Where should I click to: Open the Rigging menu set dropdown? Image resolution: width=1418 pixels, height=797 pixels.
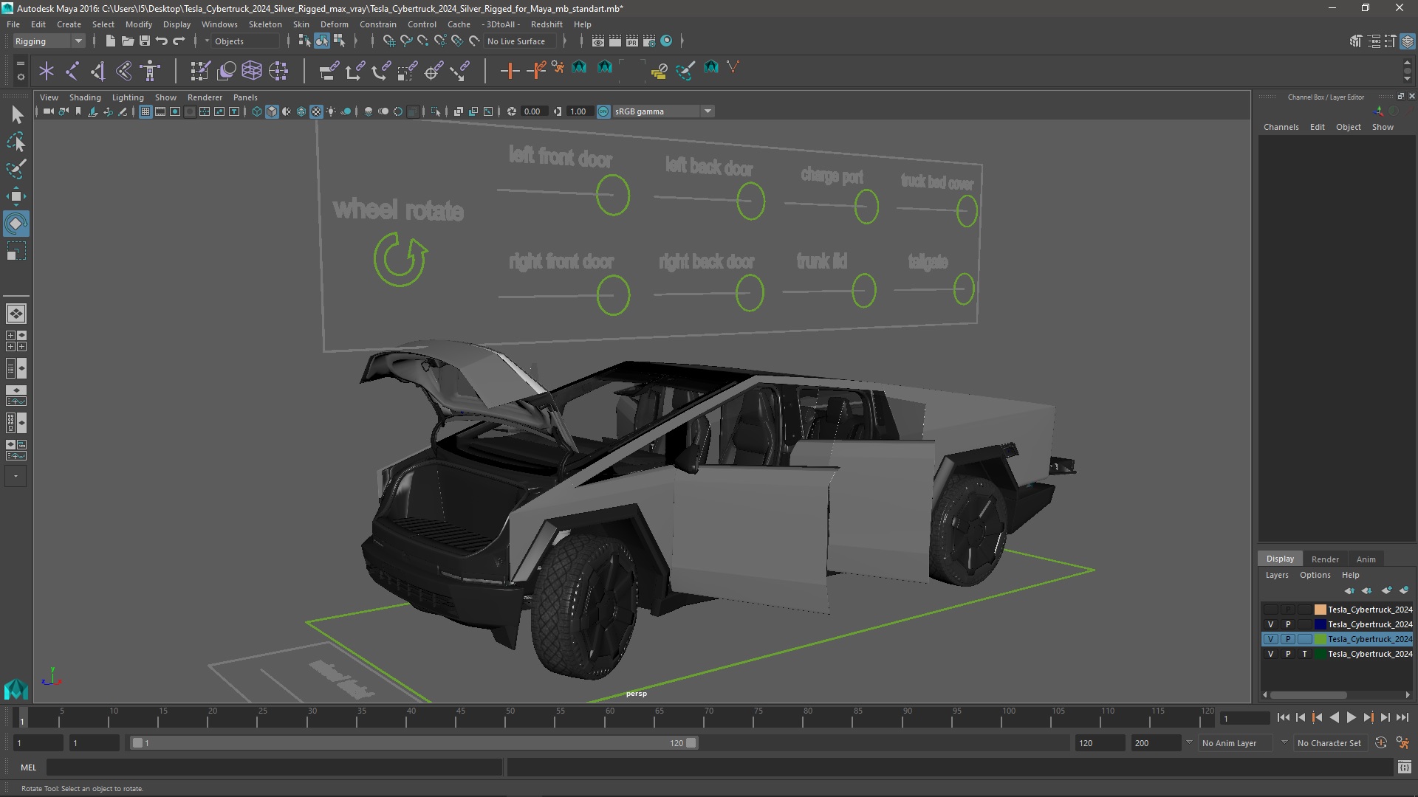pos(49,41)
